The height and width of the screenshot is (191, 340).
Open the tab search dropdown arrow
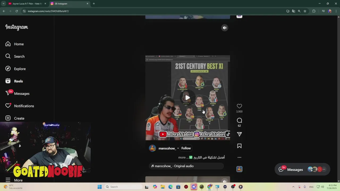[x=3, y=4]
